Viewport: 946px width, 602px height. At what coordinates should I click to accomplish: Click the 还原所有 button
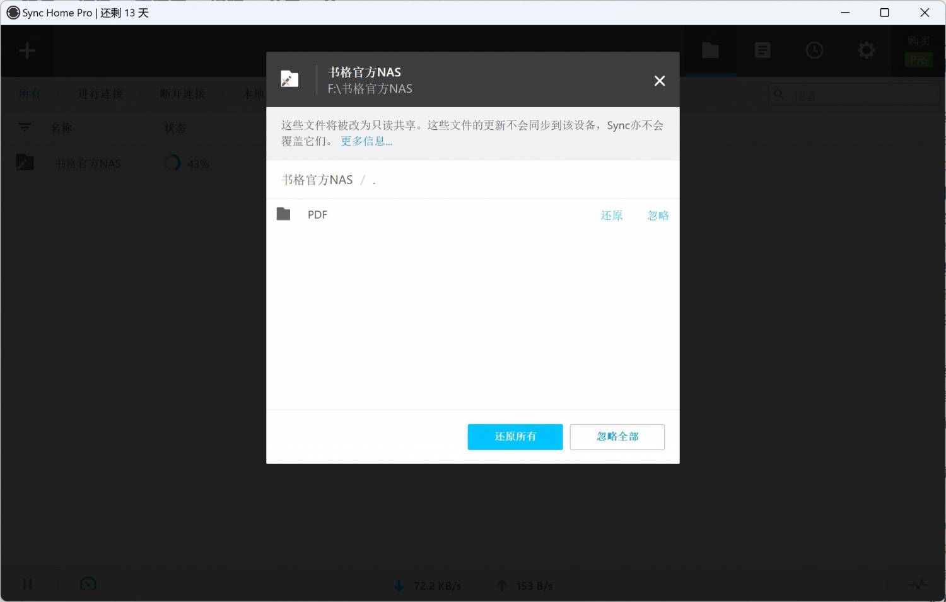pyautogui.click(x=515, y=437)
